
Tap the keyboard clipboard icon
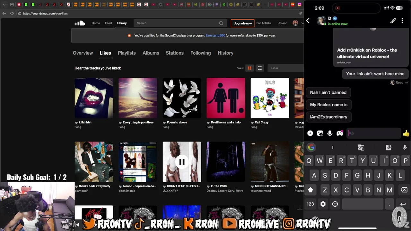[389, 147]
